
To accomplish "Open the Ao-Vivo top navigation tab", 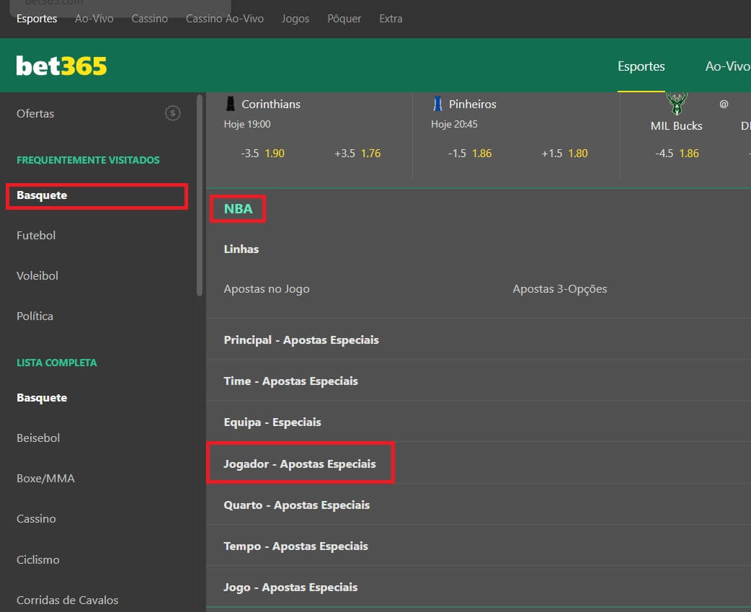I will click(x=94, y=19).
